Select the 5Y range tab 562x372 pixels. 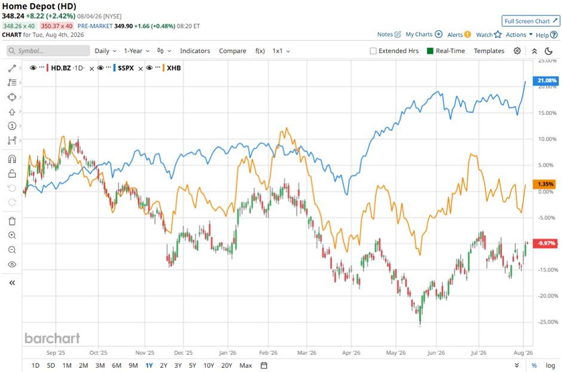(193, 365)
